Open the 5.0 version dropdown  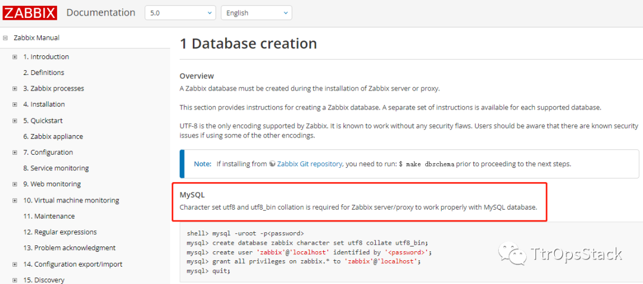[180, 13]
